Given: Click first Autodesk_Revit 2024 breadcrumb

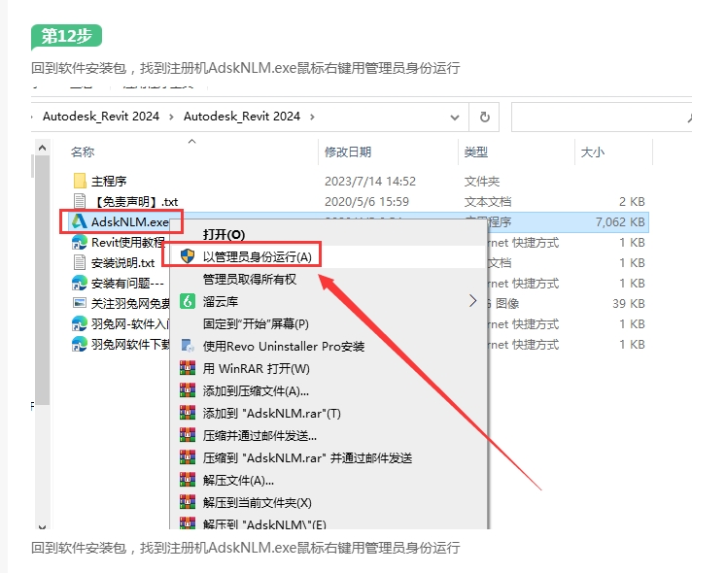Looking at the screenshot, I should coord(101,117).
